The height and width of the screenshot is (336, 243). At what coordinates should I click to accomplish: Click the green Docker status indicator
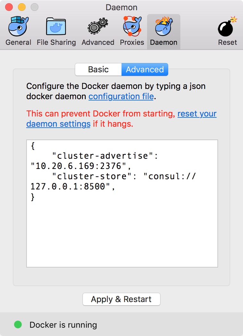pyautogui.click(x=18, y=324)
